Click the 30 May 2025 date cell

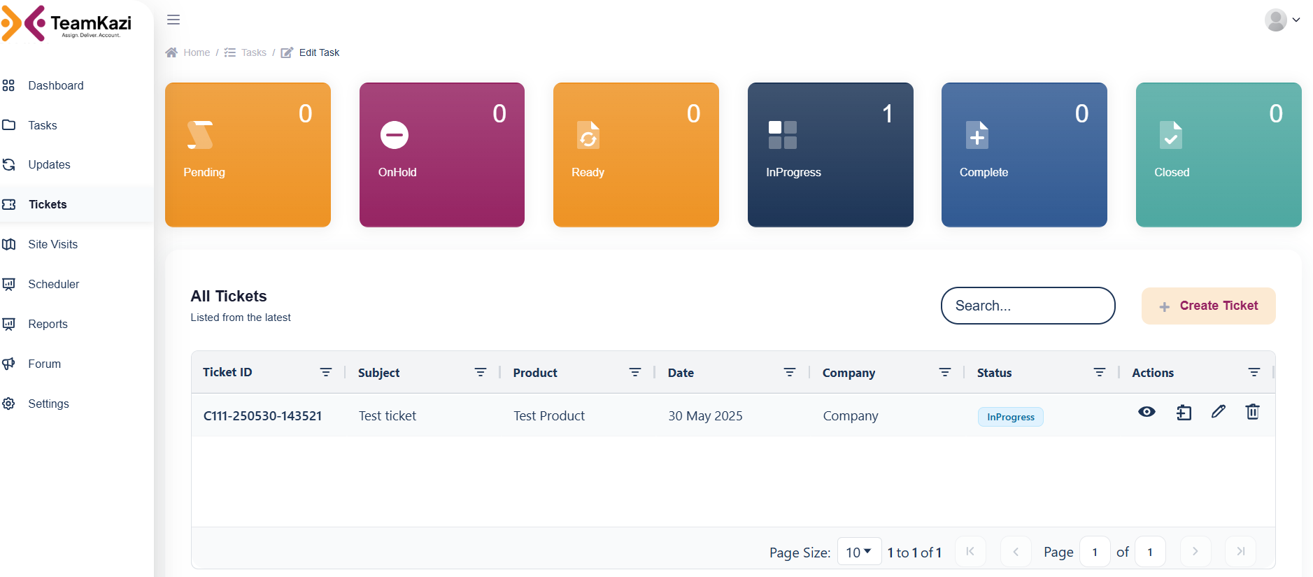(705, 415)
